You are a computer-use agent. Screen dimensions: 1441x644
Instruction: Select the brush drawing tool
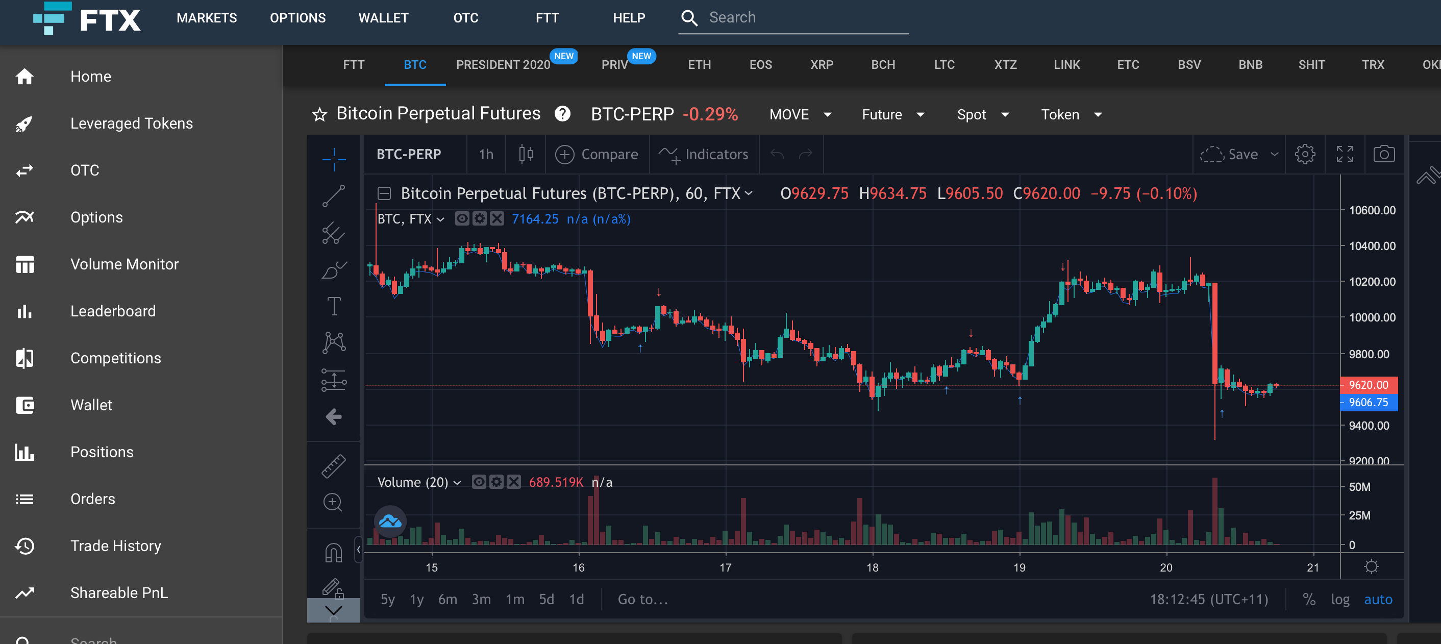pyautogui.click(x=334, y=269)
